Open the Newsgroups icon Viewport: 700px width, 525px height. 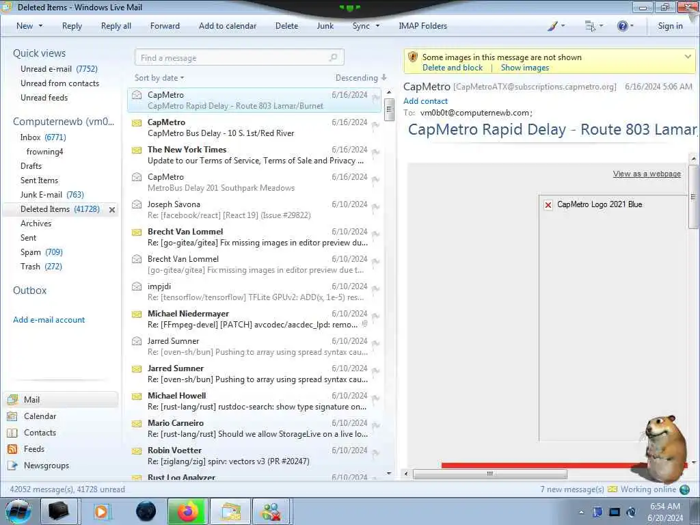[12, 466]
